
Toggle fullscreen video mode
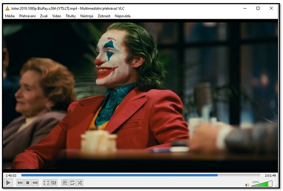(x=46, y=183)
